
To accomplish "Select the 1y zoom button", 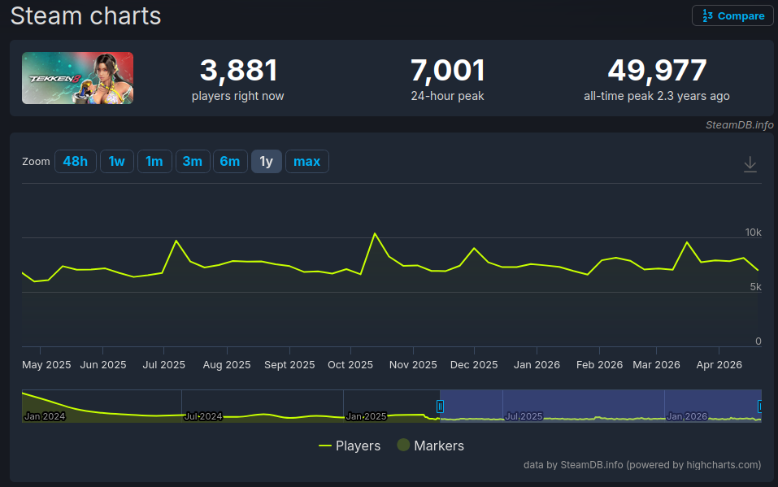I will pyautogui.click(x=267, y=161).
